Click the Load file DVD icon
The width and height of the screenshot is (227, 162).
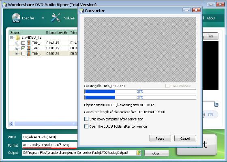[x=16, y=18]
